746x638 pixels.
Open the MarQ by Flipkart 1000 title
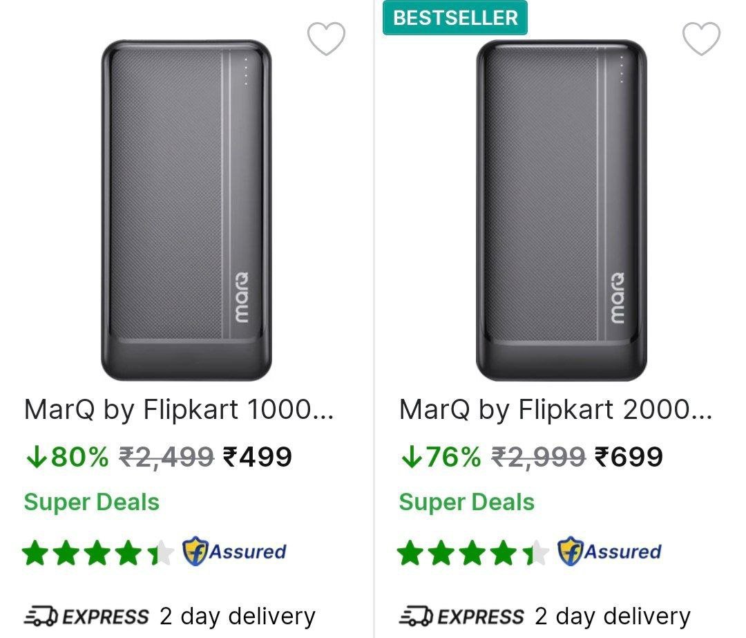pos(179,410)
